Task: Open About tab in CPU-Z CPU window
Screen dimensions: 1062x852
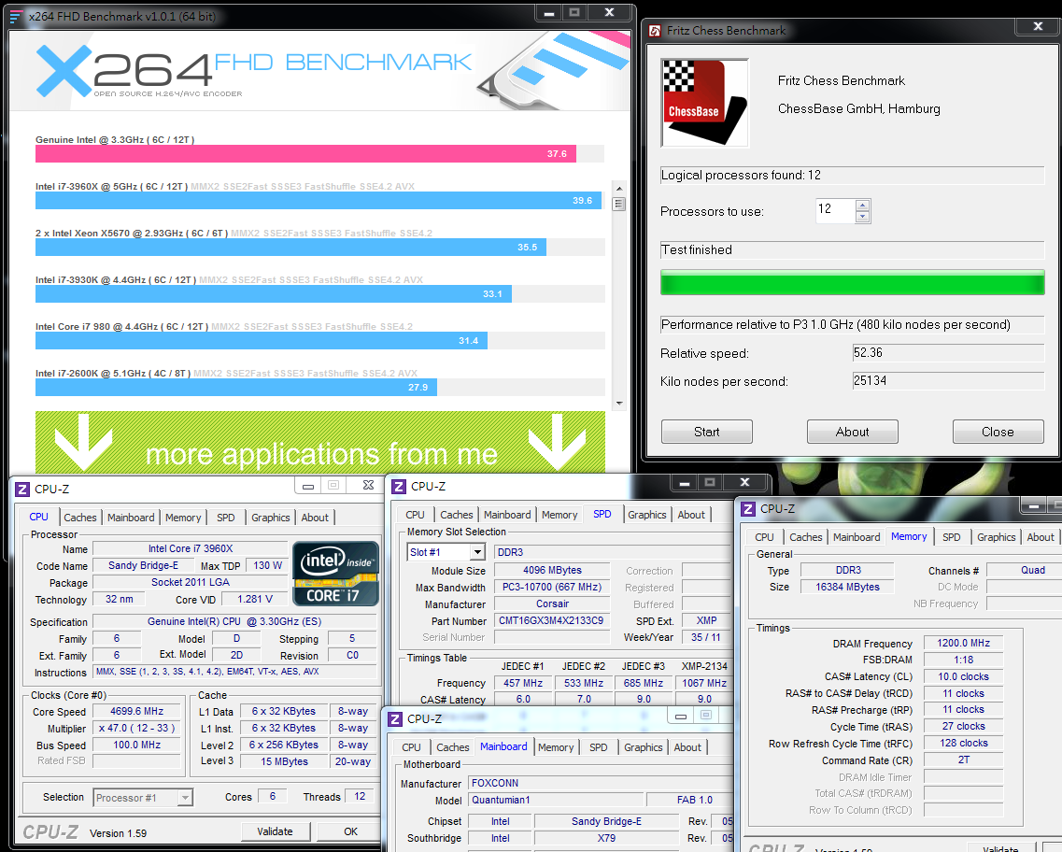Action: (315, 518)
